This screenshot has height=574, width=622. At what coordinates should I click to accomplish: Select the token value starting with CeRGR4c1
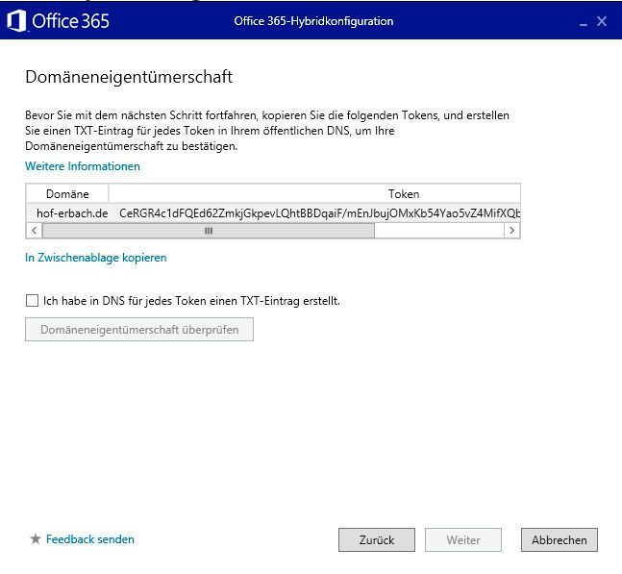[x=319, y=213]
